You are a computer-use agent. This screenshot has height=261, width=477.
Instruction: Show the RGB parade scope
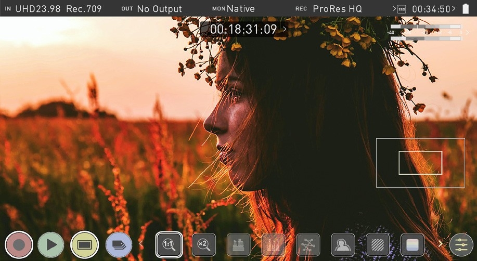[x=274, y=244]
